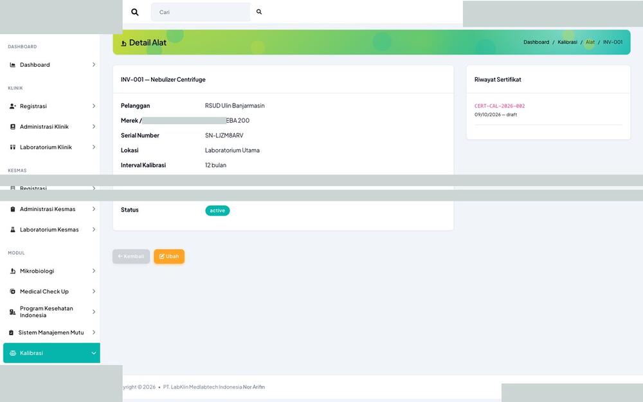Viewport: 643px width, 402px height.
Task: Open the Mikrobiologi menu item
Action: pos(51,271)
